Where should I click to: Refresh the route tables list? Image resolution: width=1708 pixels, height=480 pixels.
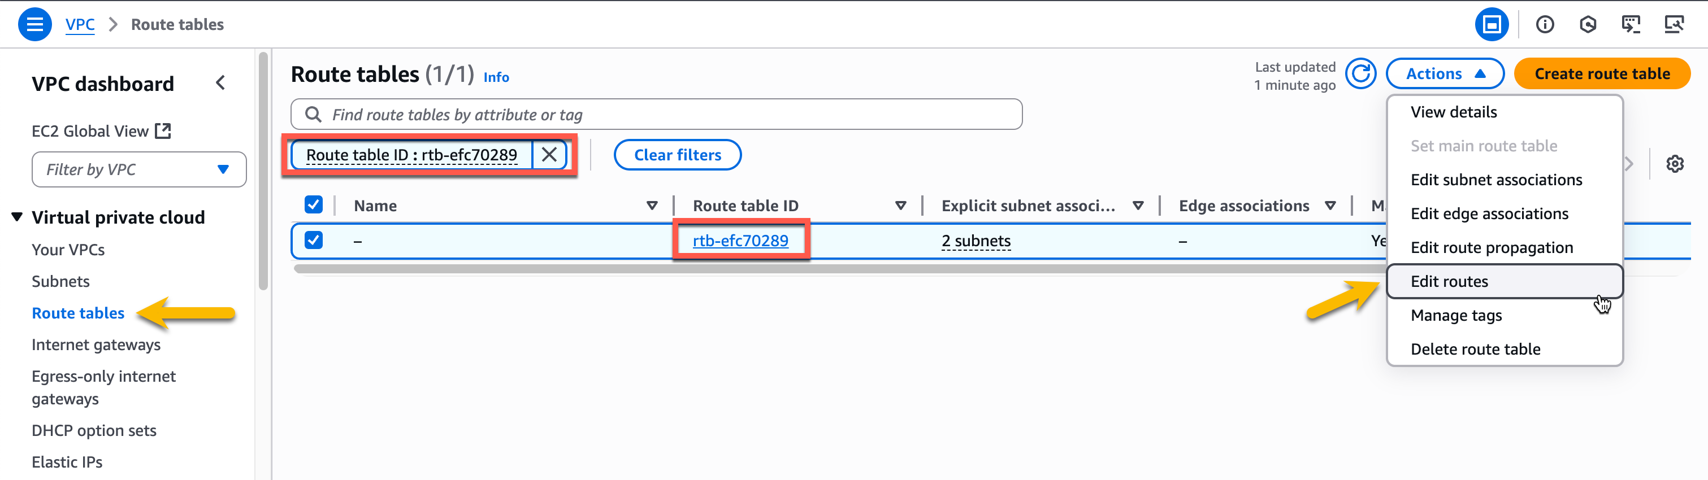(x=1361, y=74)
